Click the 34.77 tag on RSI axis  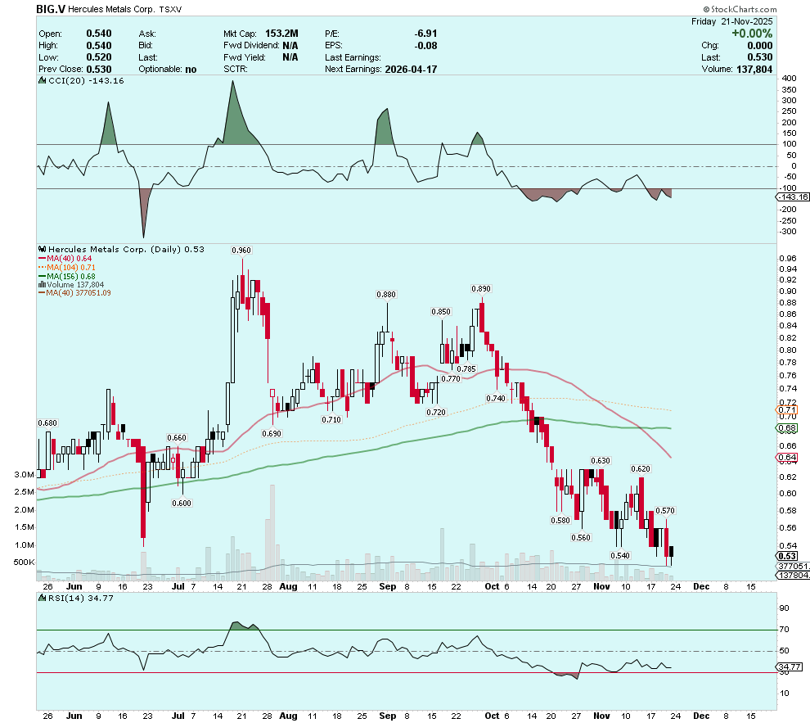[790, 667]
